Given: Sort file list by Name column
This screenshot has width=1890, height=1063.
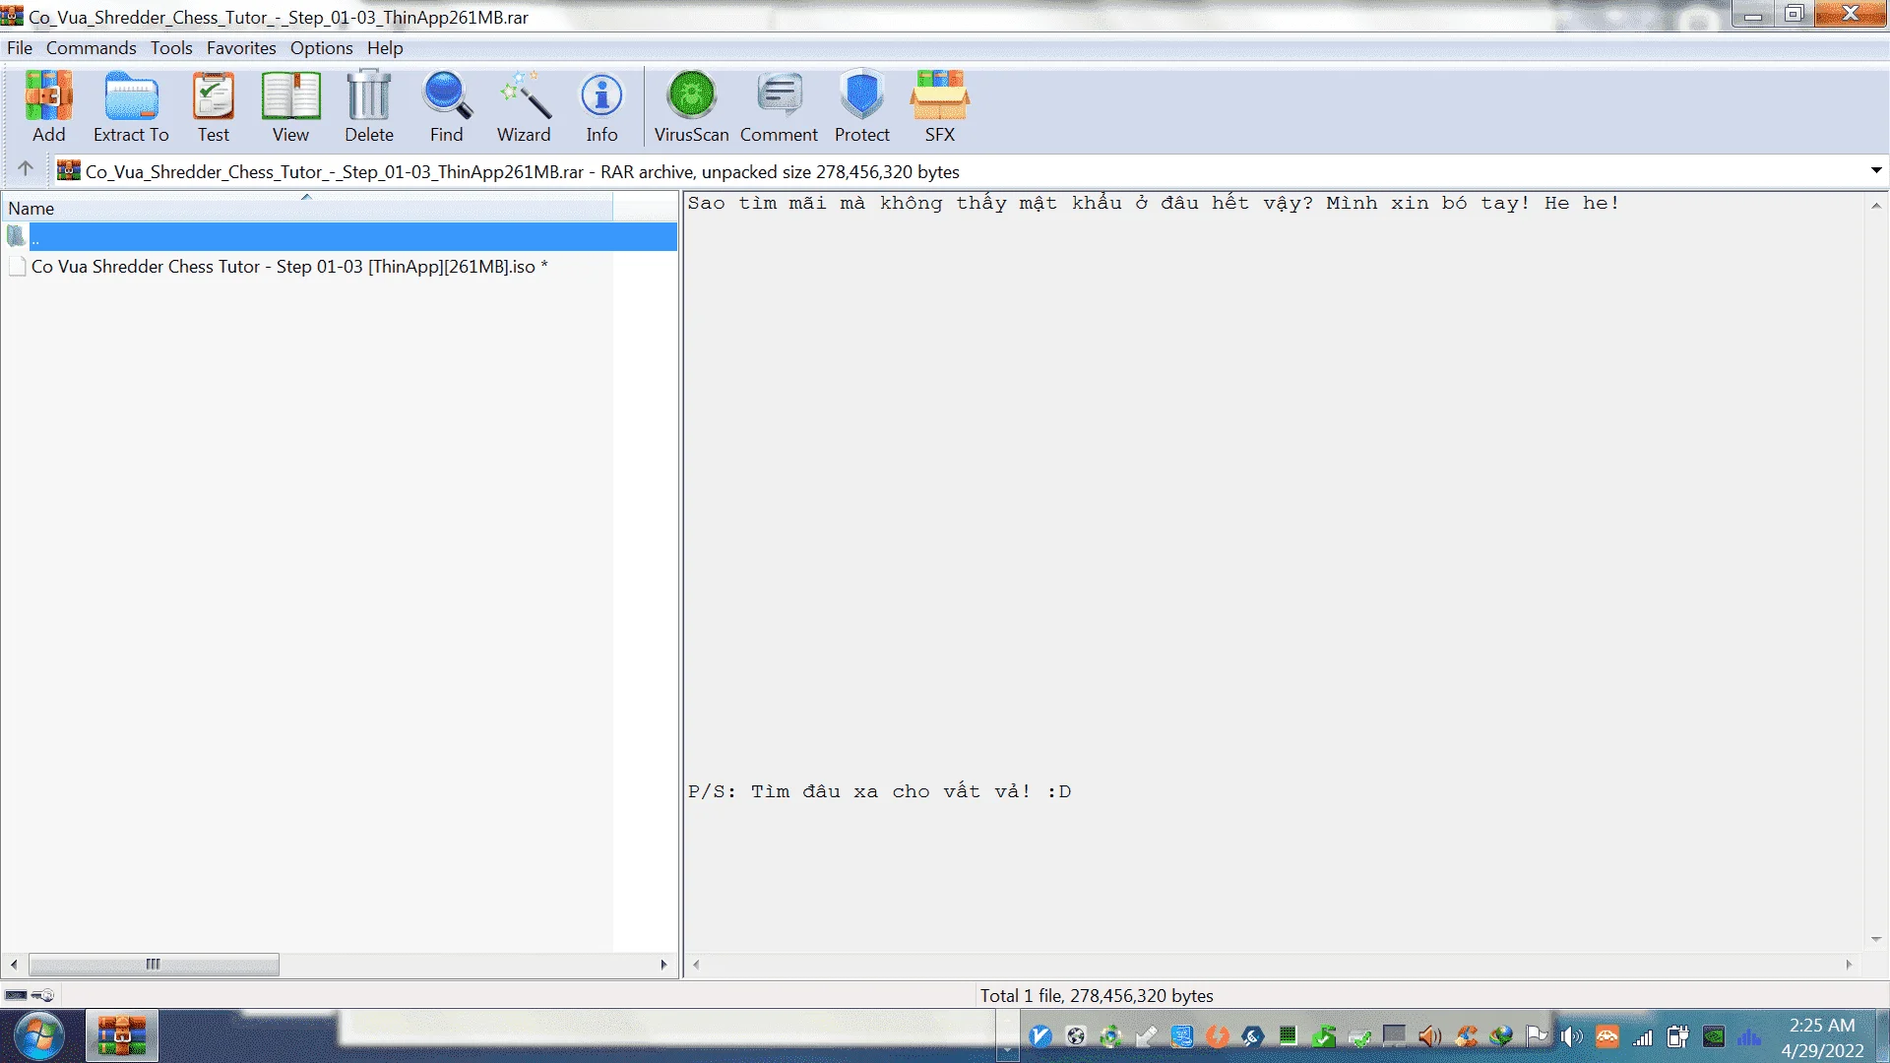Looking at the screenshot, I should (x=306, y=208).
